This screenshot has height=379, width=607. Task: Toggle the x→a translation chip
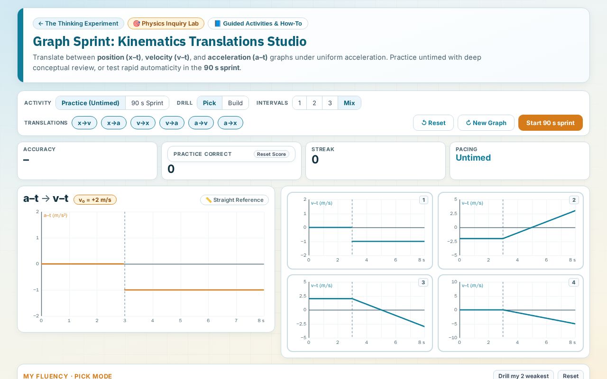click(x=114, y=123)
